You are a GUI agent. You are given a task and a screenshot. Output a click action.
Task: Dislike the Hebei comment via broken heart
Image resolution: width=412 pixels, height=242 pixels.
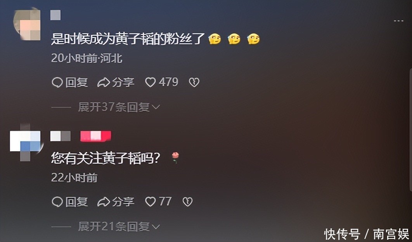point(194,83)
